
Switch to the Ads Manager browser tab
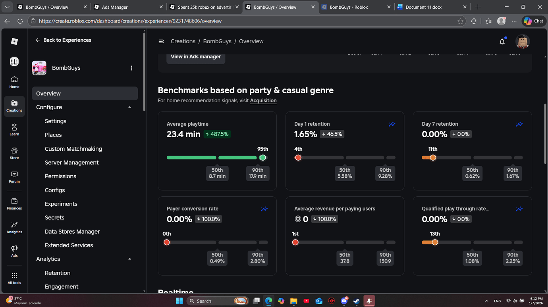click(128, 7)
